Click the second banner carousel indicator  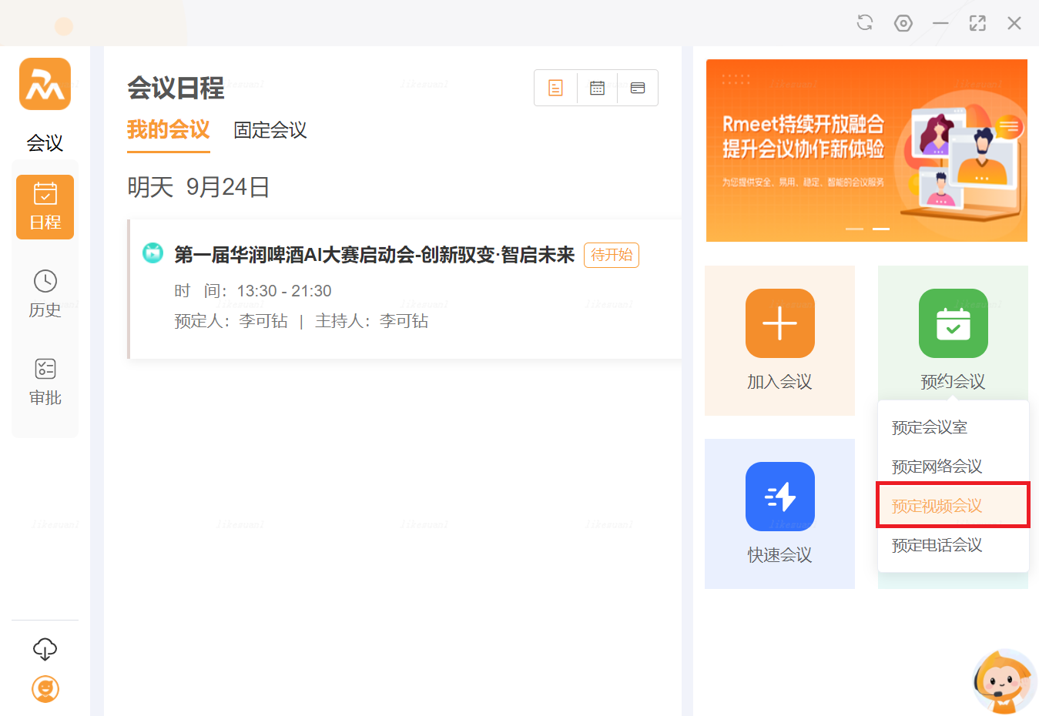tap(881, 229)
